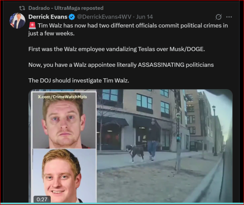The height and width of the screenshot is (205, 244).
Task: Open the @DerrickEvans4WV handle link
Action: [x=104, y=17]
